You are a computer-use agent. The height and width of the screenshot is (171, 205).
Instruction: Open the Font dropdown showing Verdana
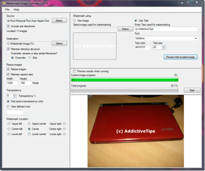pyautogui.click(x=166, y=38)
